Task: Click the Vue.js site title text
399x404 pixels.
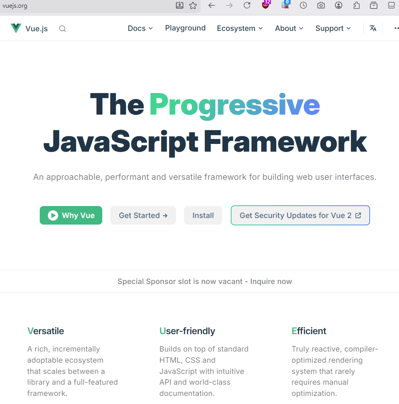Action: click(37, 29)
